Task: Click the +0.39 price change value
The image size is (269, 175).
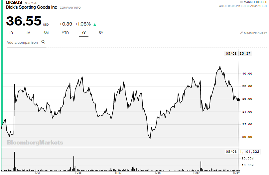Action: (x=66, y=24)
